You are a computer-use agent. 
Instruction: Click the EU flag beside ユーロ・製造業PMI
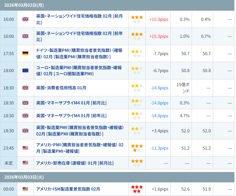[x=25, y=70]
